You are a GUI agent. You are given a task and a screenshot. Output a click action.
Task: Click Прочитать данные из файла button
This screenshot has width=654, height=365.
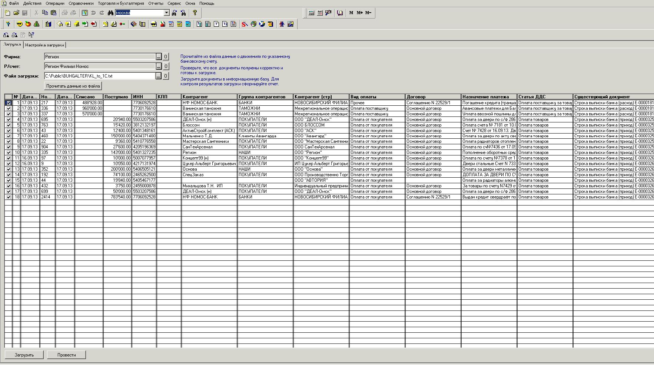pyautogui.click(x=73, y=86)
